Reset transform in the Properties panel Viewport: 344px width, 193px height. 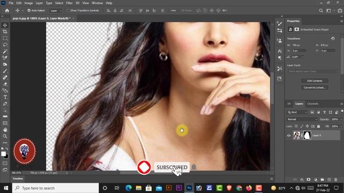point(333,39)
